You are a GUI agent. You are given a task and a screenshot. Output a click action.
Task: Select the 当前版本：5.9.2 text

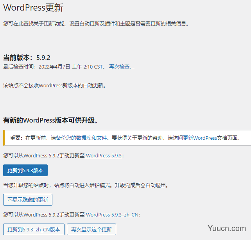click(27, 58)
